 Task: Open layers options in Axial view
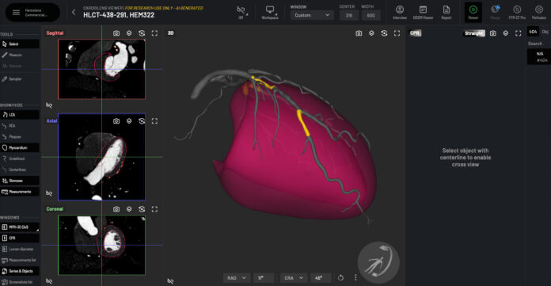coord(129,121)
